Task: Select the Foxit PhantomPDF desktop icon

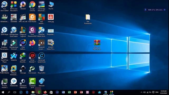Action: [x=32, y=32]
